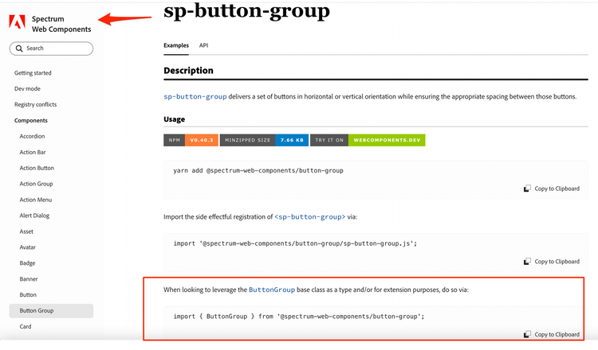Viewport: 598px width, 350px height.
Task: Click the search magnifier icon
Action: click(x=19, y=49)
